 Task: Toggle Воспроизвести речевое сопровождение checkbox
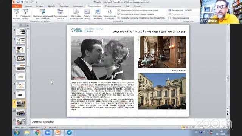118,10
